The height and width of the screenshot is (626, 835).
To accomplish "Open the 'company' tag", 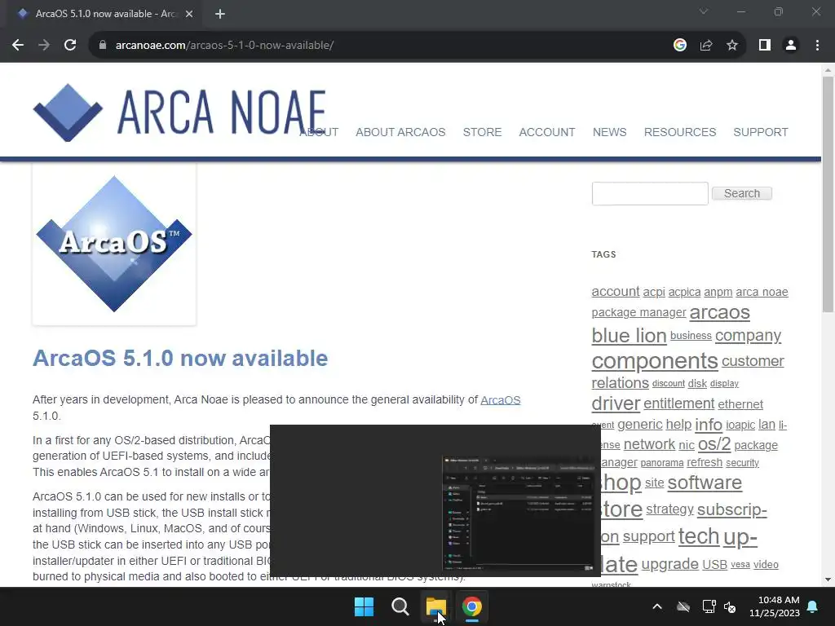I will point(748,336).
